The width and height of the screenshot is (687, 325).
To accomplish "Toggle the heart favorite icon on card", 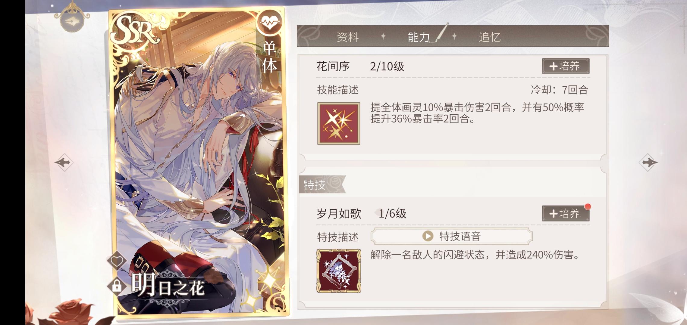I will click(117, 261).
